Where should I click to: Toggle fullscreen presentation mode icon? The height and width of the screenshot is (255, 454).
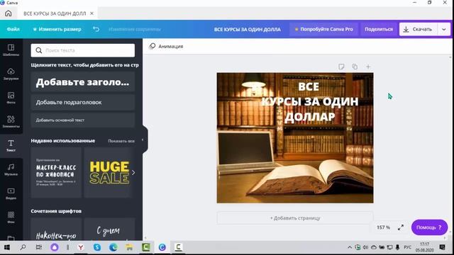401,227
